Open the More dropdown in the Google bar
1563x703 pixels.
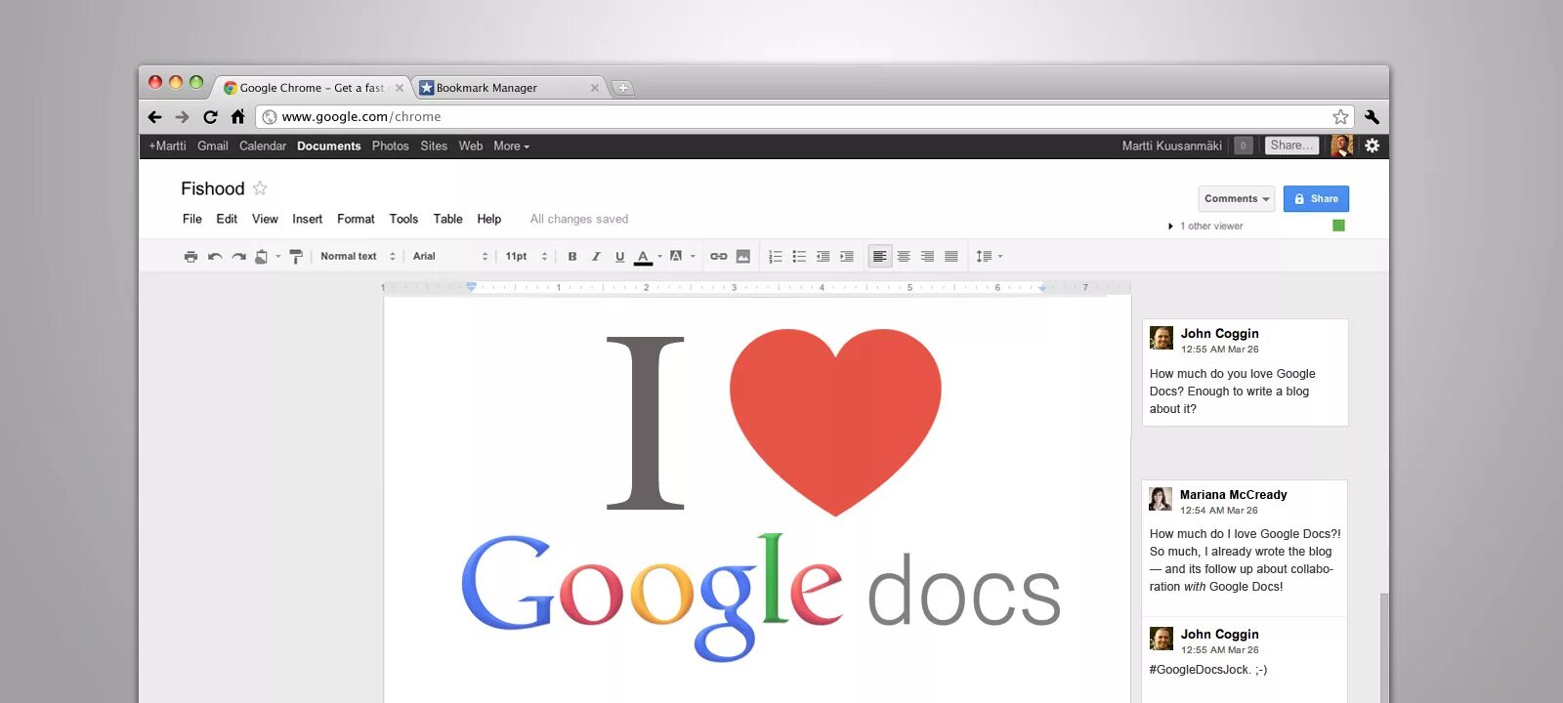tap(511, 146)
